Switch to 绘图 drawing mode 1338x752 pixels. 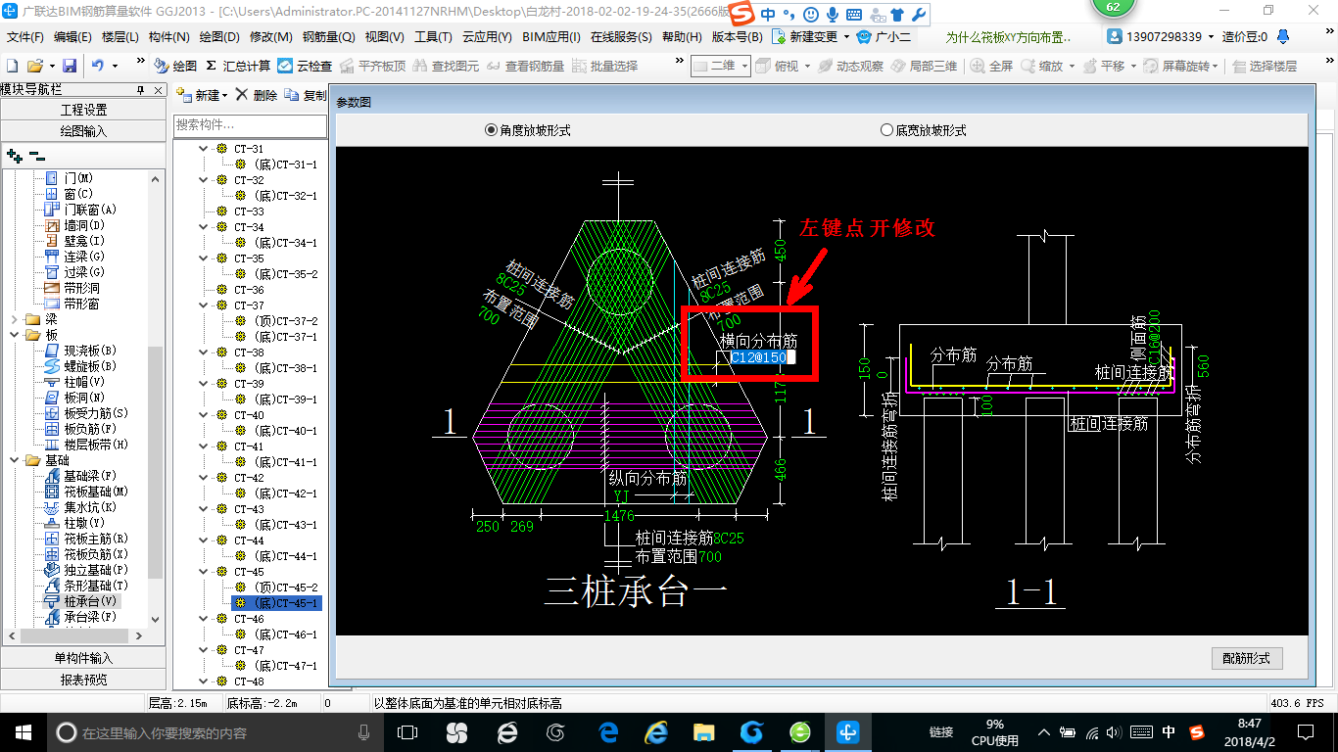pyautogui.click(x=175, y=67)
